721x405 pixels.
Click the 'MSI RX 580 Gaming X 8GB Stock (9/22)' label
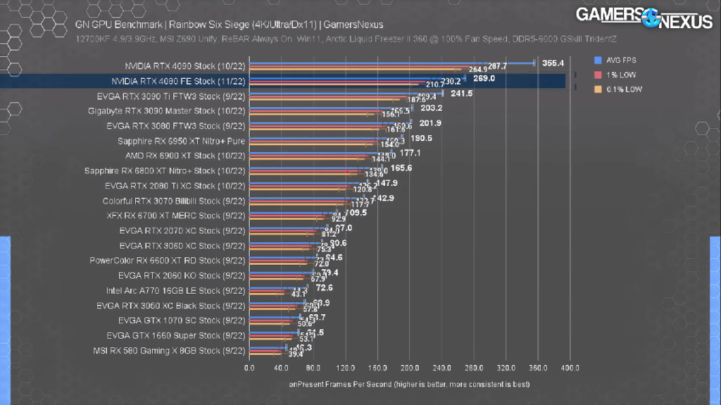click(x=169, y=351)
